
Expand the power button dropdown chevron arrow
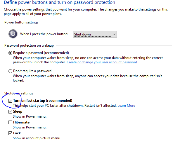tap(114, 34)
